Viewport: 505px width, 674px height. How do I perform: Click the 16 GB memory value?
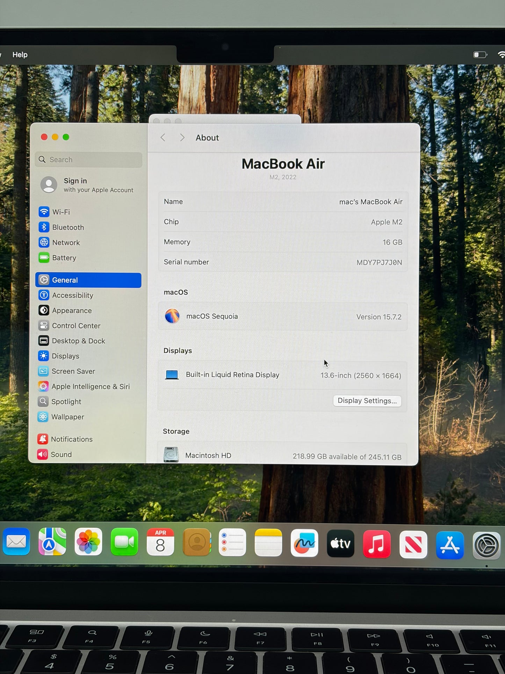click(392, 242)
